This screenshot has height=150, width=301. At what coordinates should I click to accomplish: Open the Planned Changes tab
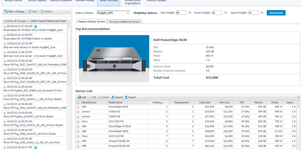pyautogui.click(x=157, y=1)
